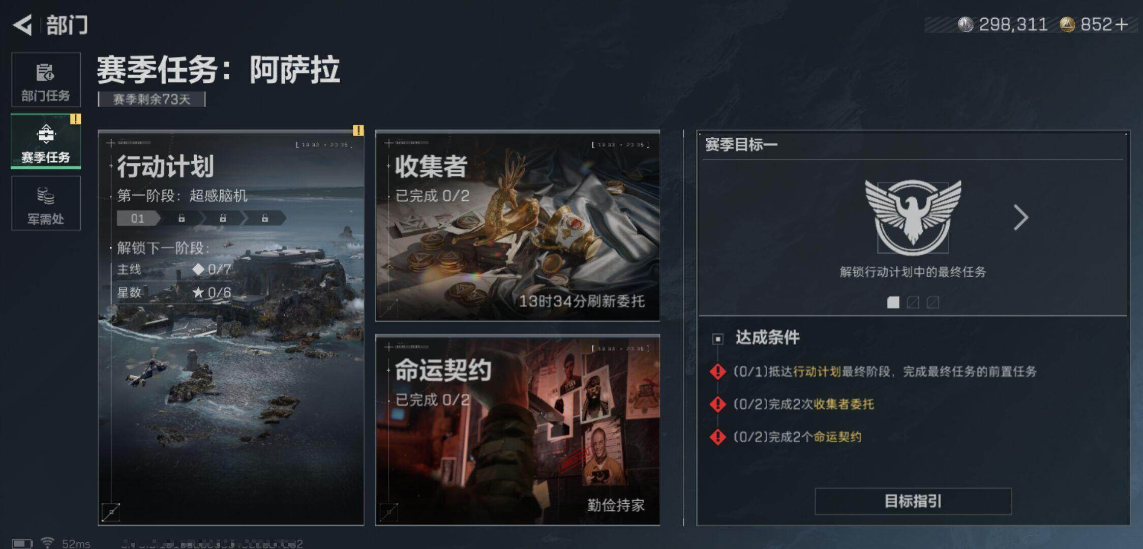Open the 军需处 sidebar tab
Viewport: 1143px width, 549px height.
click(x=46, y=203)
